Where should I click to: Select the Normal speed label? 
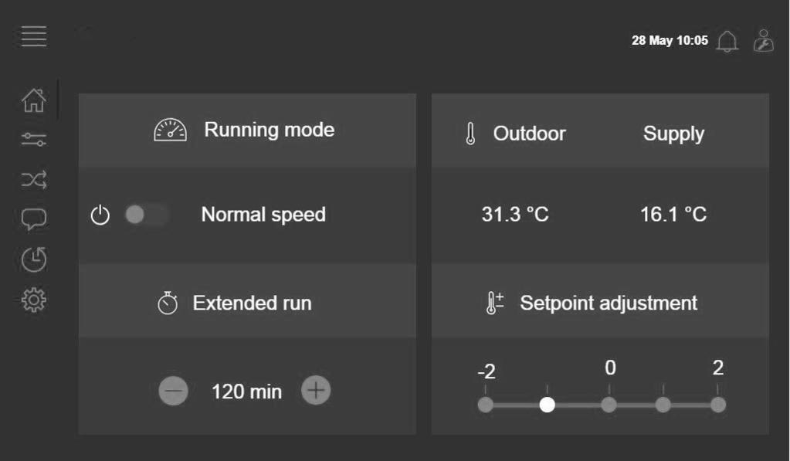pos(263,215)
